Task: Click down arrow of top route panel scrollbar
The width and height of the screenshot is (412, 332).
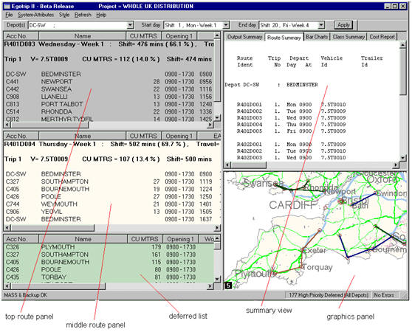Action: tap(217, 117)
